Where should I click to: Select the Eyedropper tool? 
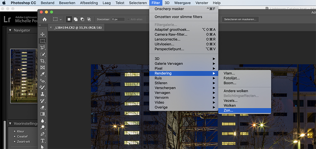(x=42, y=74)
